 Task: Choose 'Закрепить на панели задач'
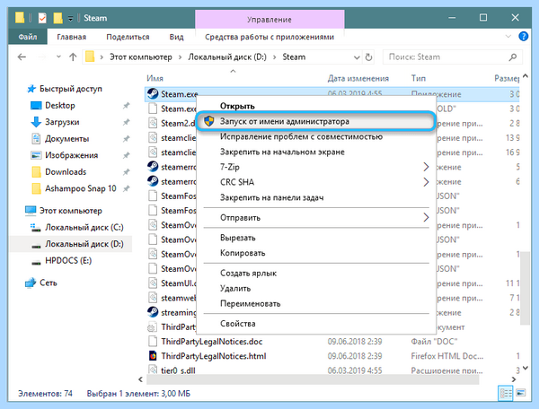click(271, 197)
